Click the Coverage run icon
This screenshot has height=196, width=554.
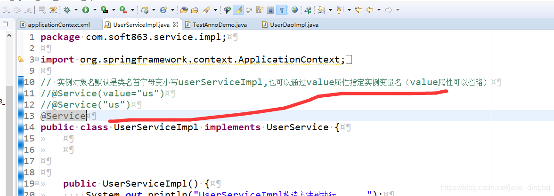(104, 10)
